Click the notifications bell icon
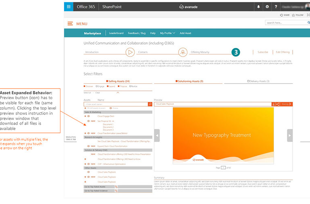Screen dimensions: 310x204 tap(259, 7)
